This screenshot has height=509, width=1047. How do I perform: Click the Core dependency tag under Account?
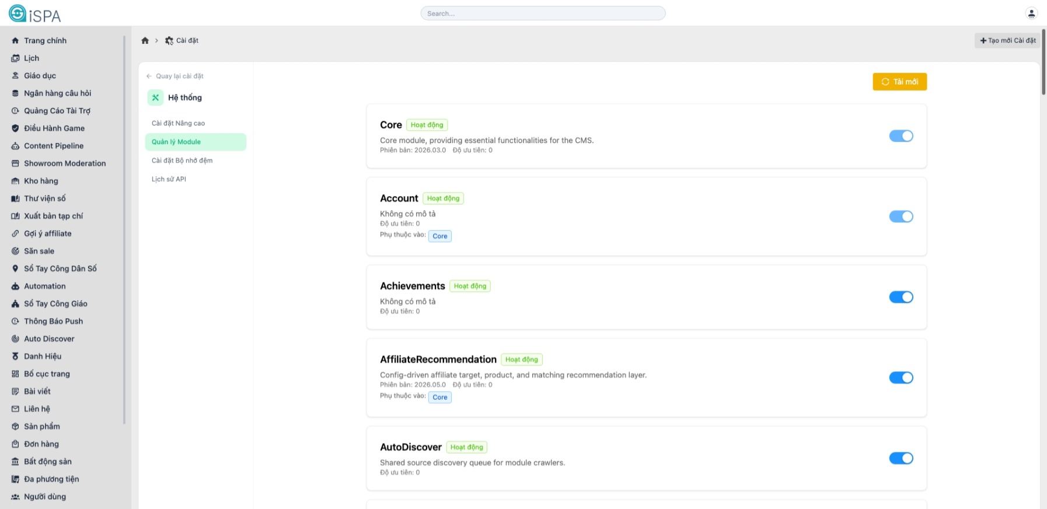click(440, 236)
